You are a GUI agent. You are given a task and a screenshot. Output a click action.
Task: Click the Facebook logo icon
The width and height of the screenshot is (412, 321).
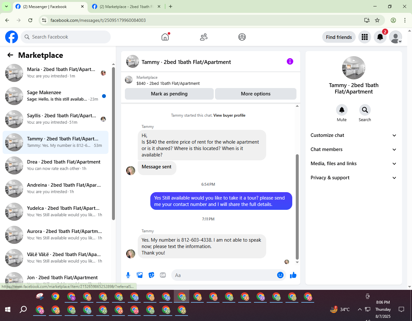coord(12,37)
